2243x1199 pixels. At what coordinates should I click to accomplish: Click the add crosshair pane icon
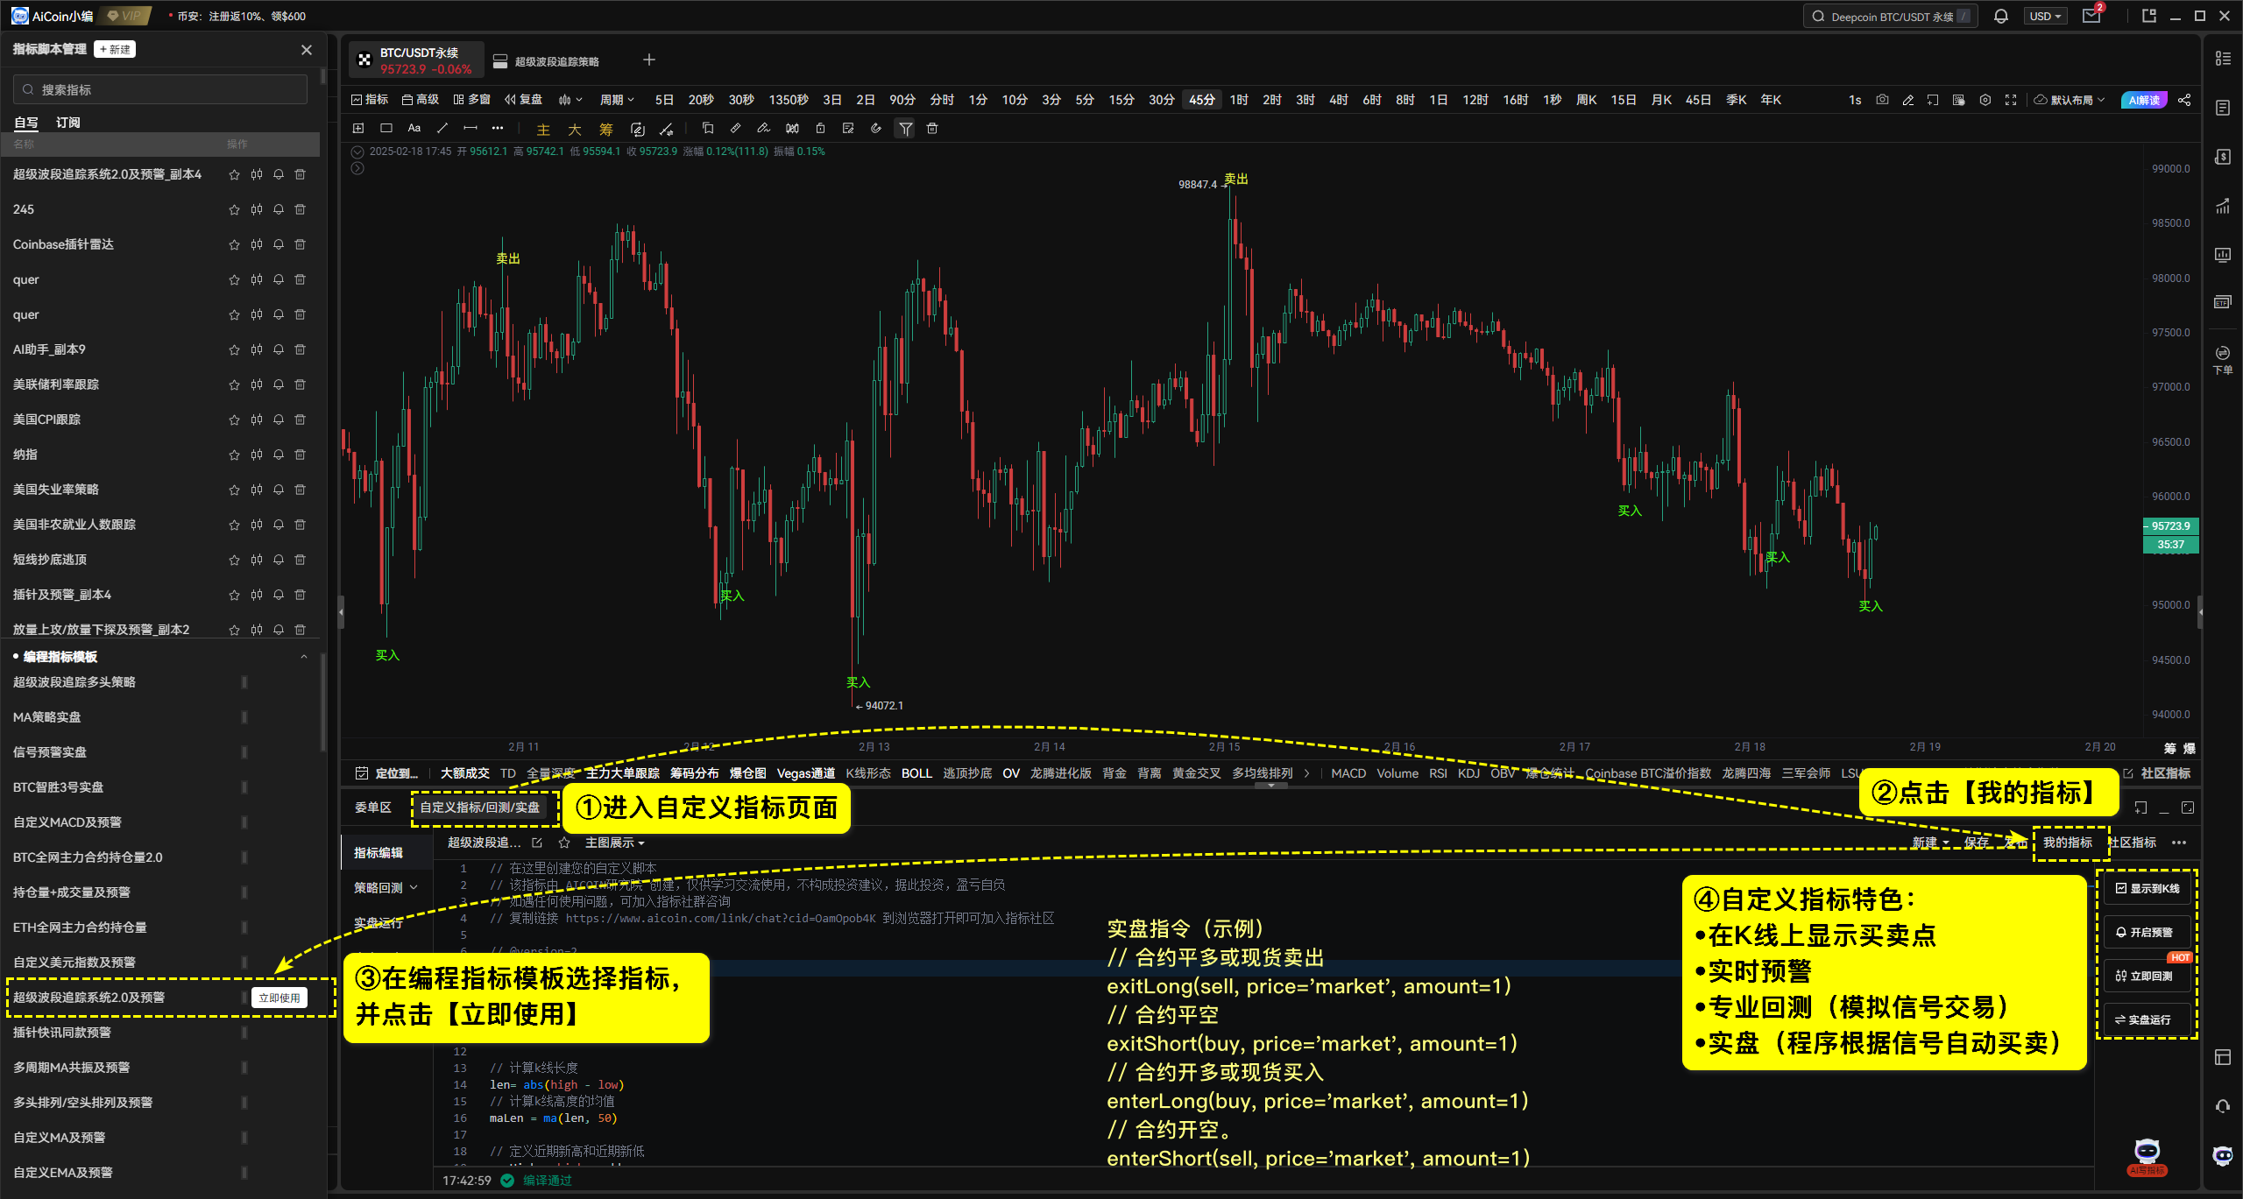[x=358, y=128]
